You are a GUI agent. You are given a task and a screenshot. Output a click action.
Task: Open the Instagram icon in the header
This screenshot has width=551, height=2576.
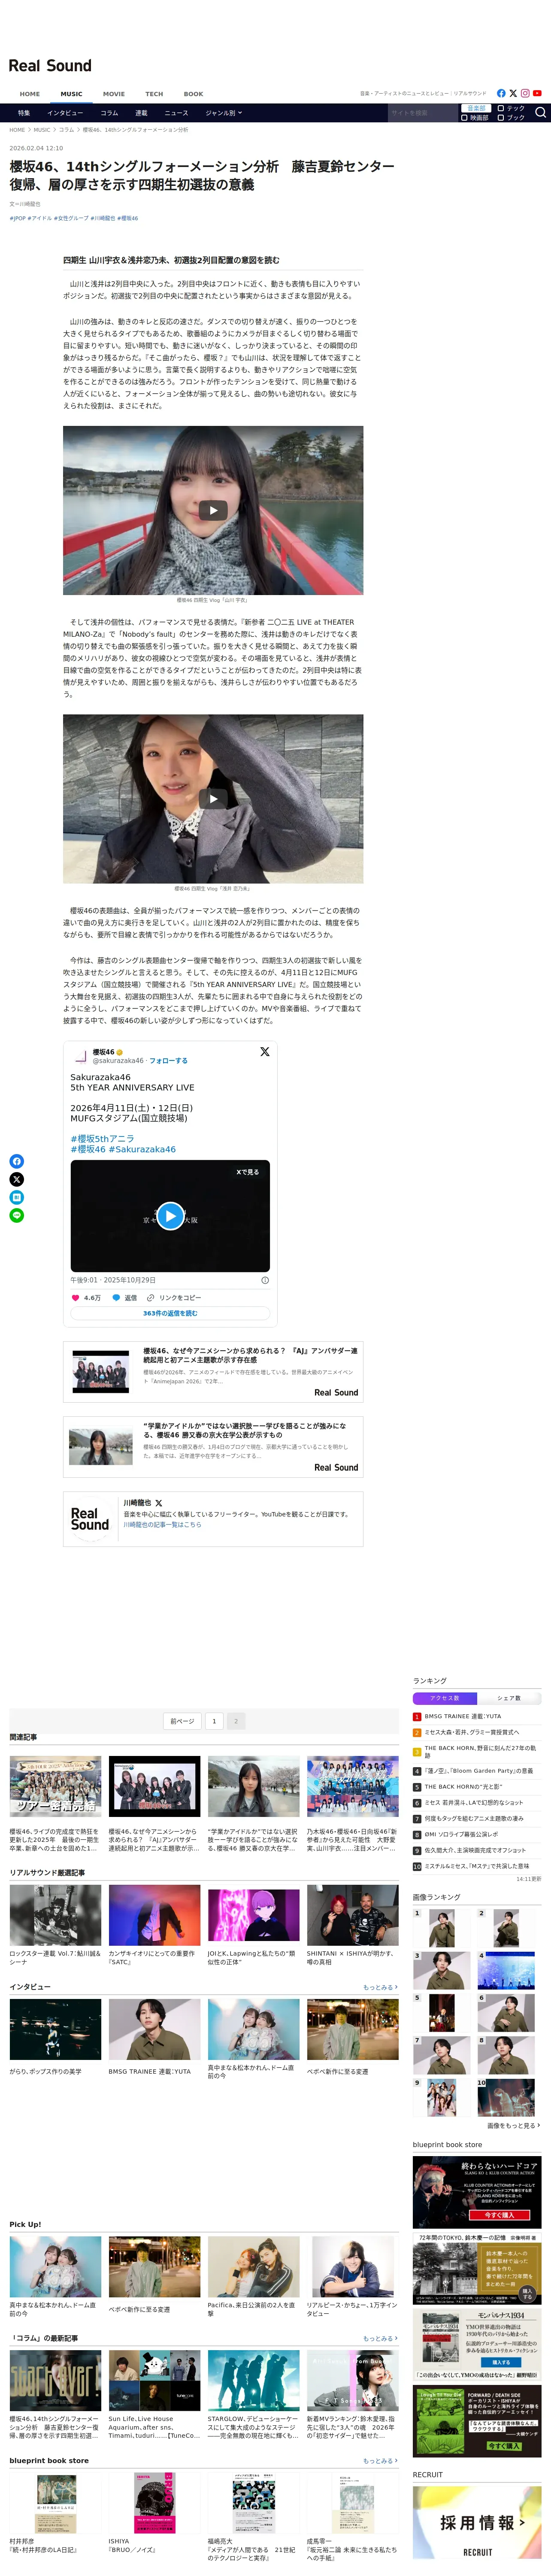click(x=525, y=93)
